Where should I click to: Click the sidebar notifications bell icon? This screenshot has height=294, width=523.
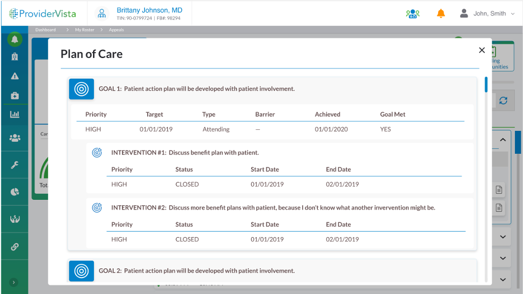coord(14,39)
